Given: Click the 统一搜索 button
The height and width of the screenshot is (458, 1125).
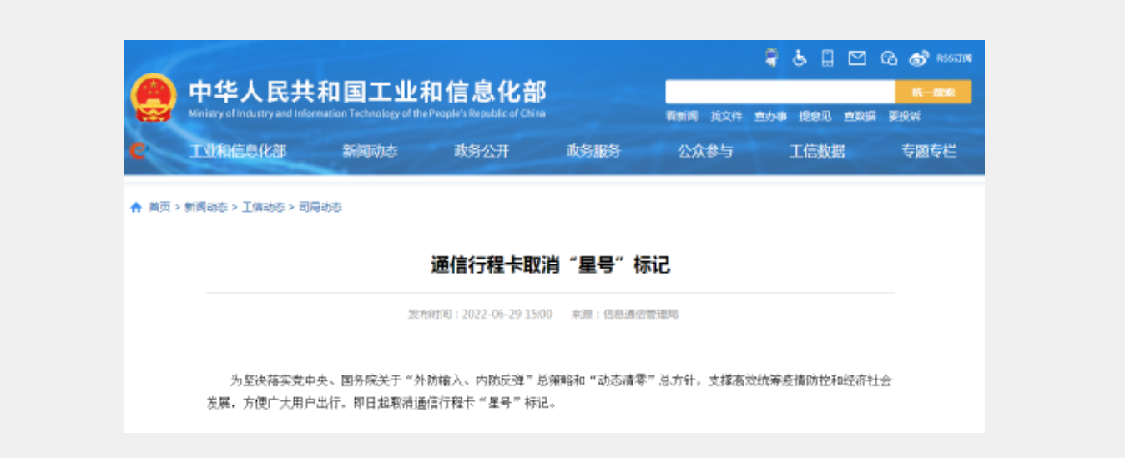Looking at the screenshot, I should pos(934,92).
